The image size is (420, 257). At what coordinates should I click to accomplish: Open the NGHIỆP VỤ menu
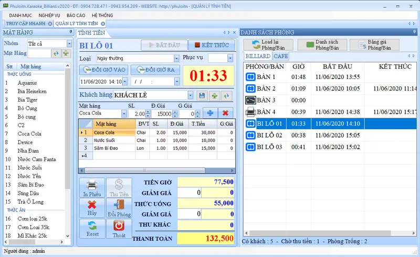[49, 16]
